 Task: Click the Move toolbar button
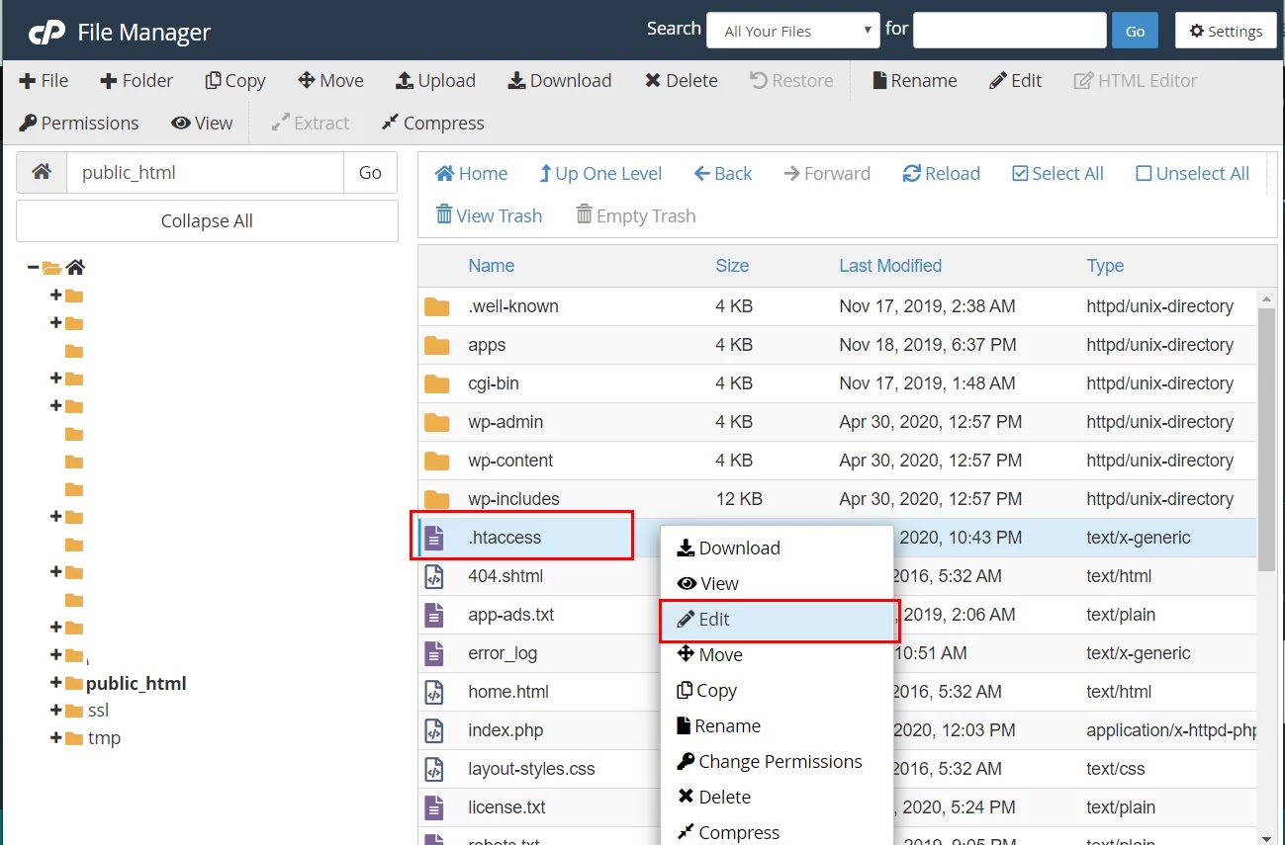click(x=330, y=81)
